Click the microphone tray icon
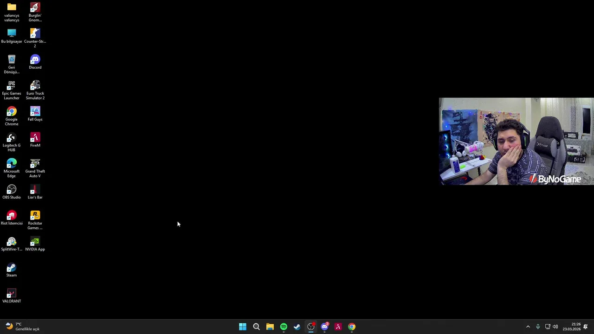 point(538,327)
